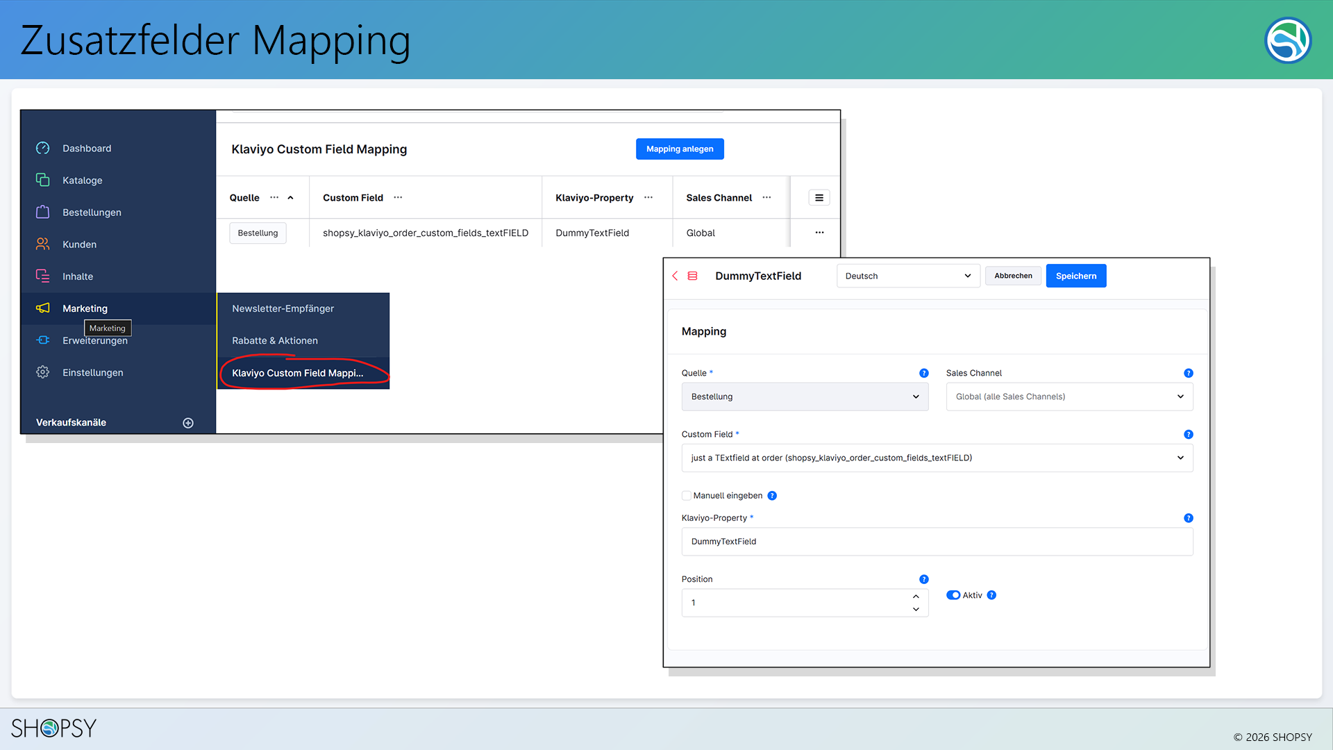Screen dimensions: 1333x750
Task: Toggle the Aktiv switch
Action: pyautogui.click(x=953, y=595)
